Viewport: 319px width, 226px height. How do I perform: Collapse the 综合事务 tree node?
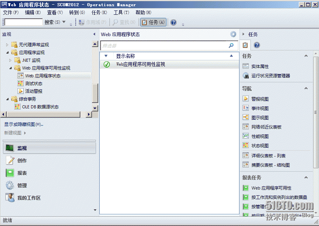[7, 99]
